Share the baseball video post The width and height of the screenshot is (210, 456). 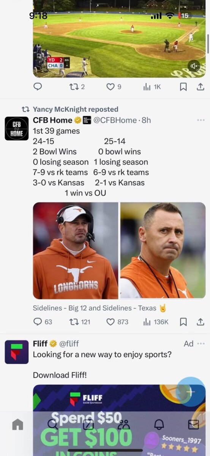coord(200,87)
